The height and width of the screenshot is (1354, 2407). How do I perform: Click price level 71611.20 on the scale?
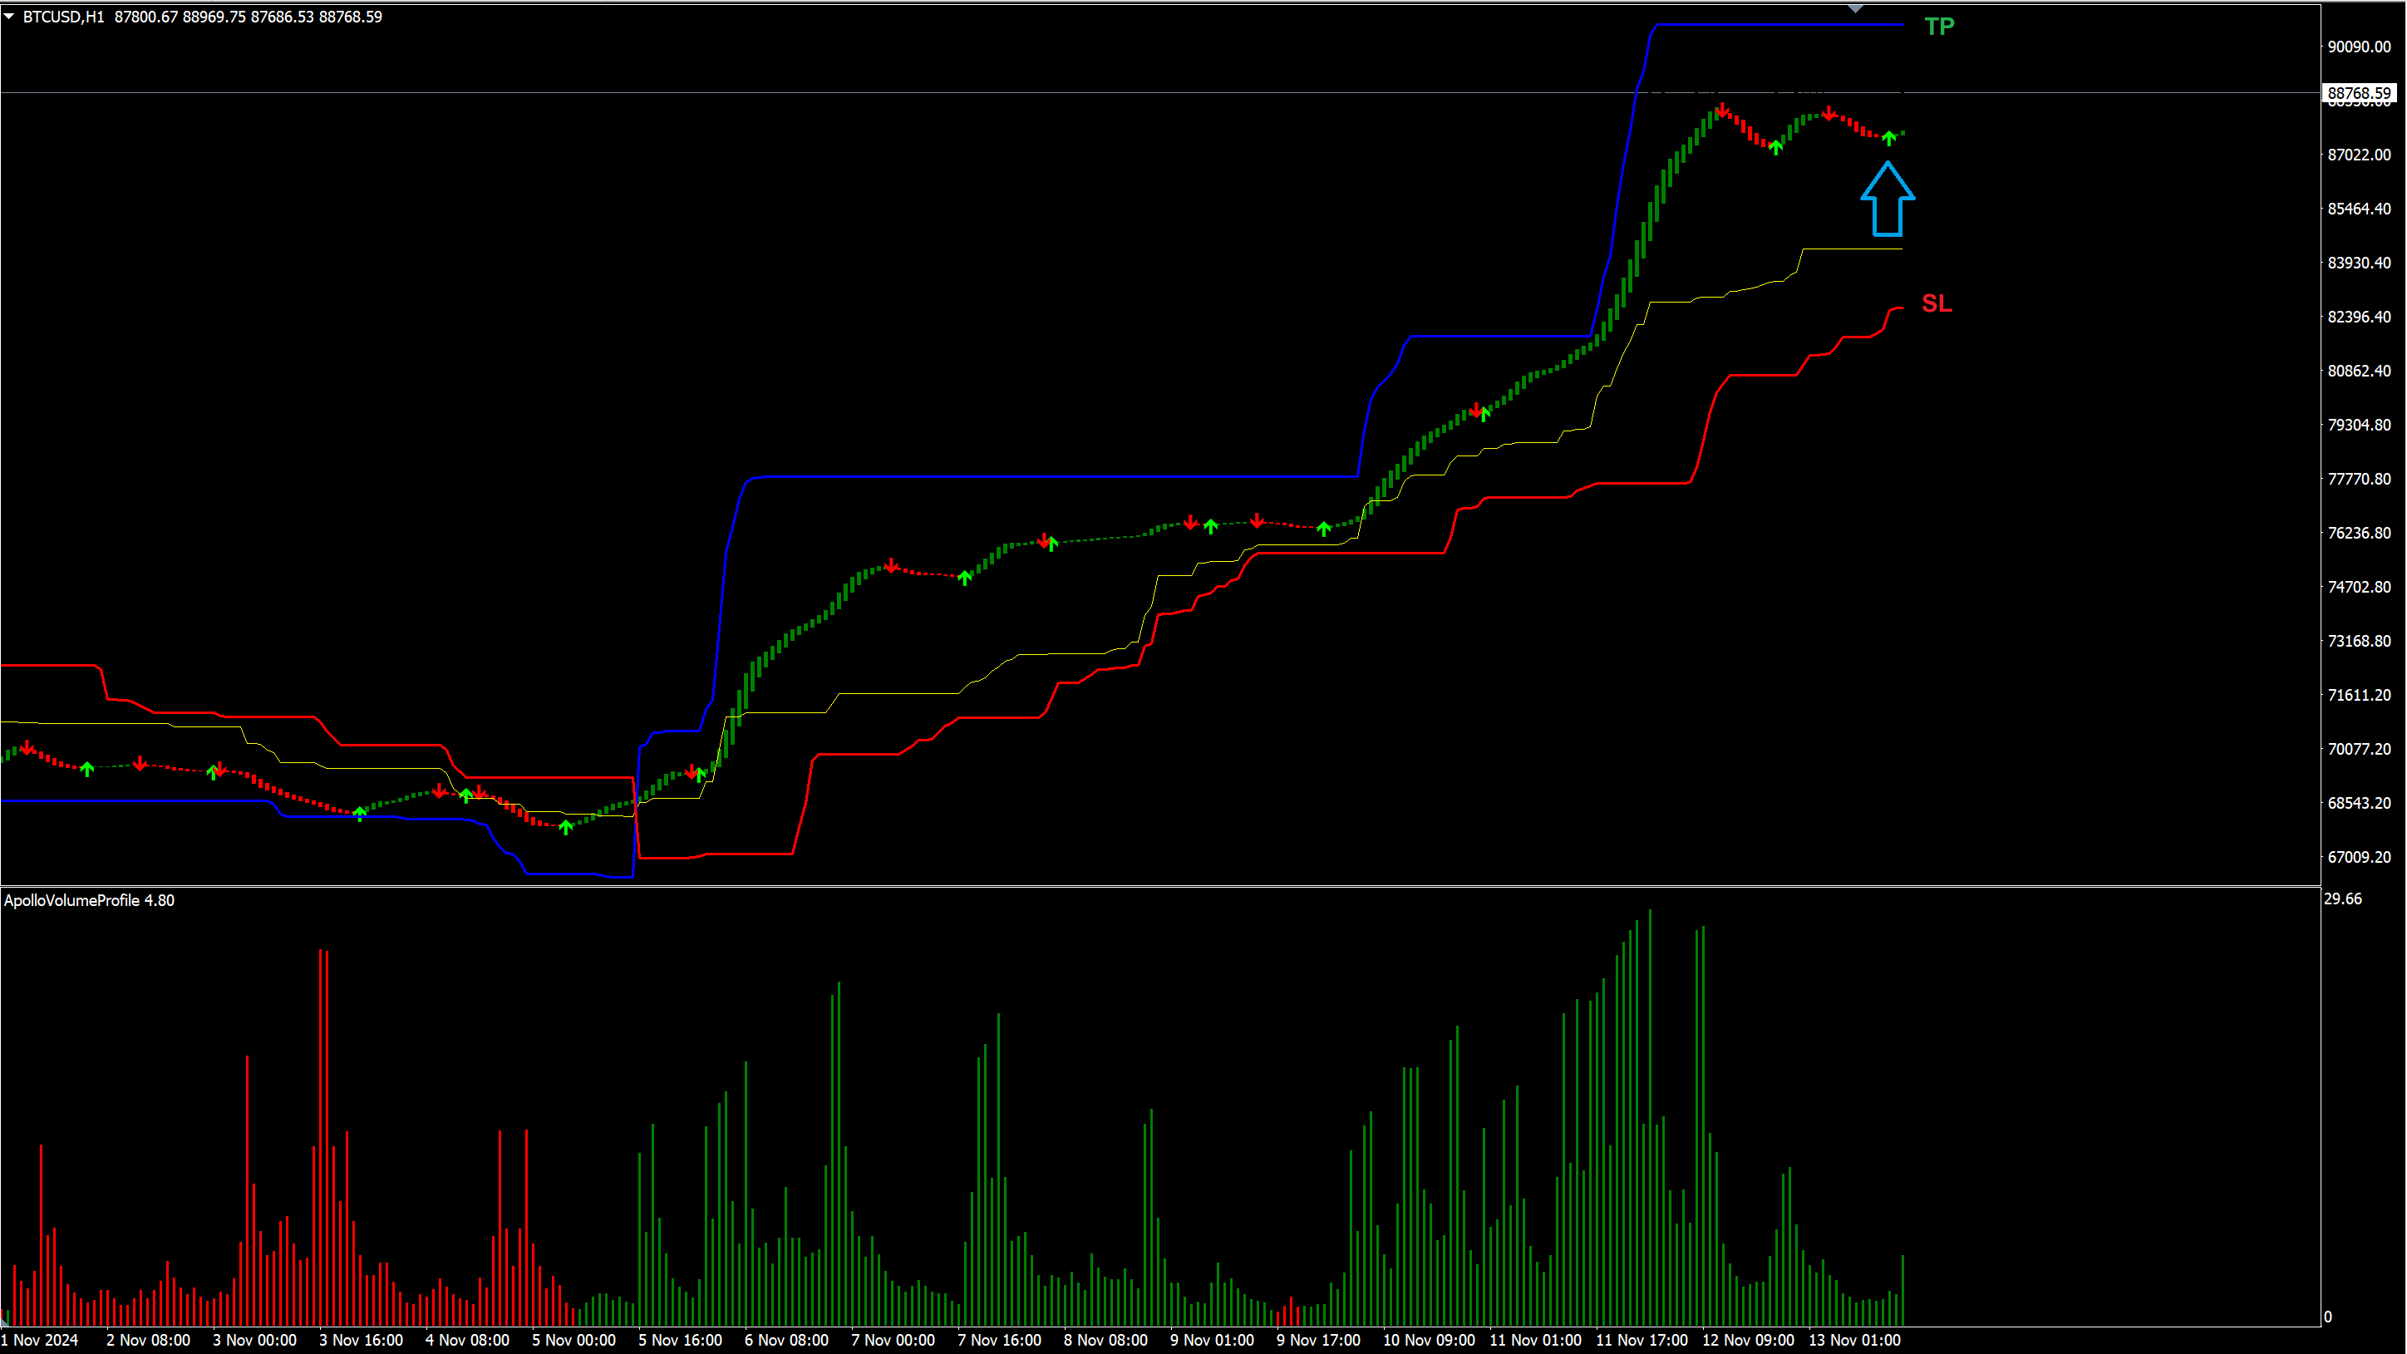2359,697
